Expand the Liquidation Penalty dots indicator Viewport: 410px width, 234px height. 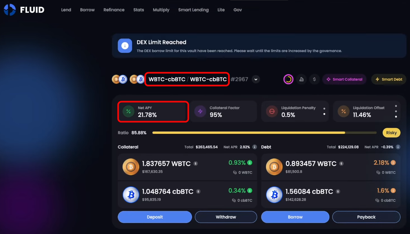pos(324,111)
